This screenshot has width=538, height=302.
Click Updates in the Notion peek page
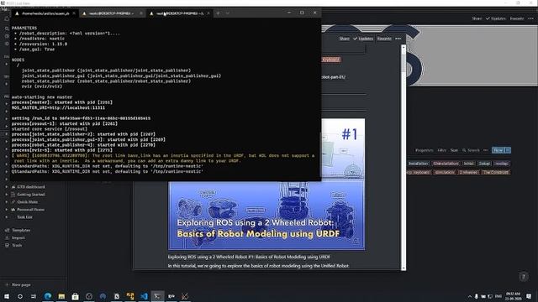(x=363, y=39)
